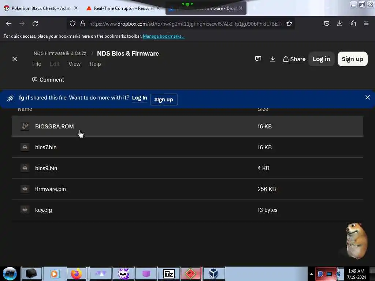The height and width of the screenshot is (281, 375).
Task: Open the BIOSGBA.ROM file row
Action: tap(187, 126)
